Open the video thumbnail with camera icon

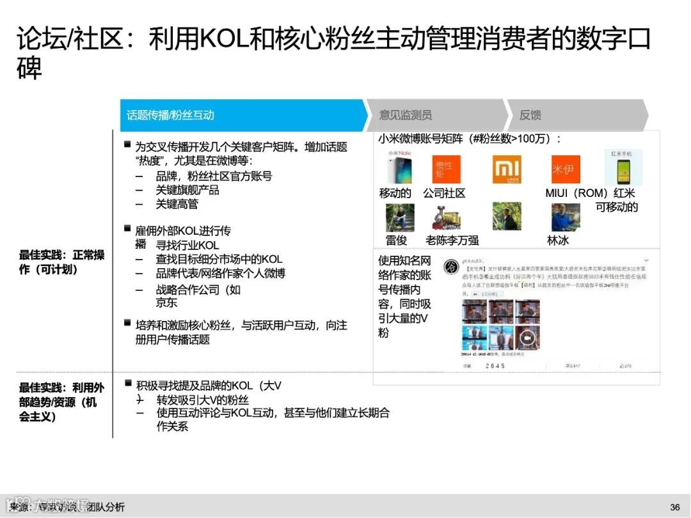[x=527, y=338]
